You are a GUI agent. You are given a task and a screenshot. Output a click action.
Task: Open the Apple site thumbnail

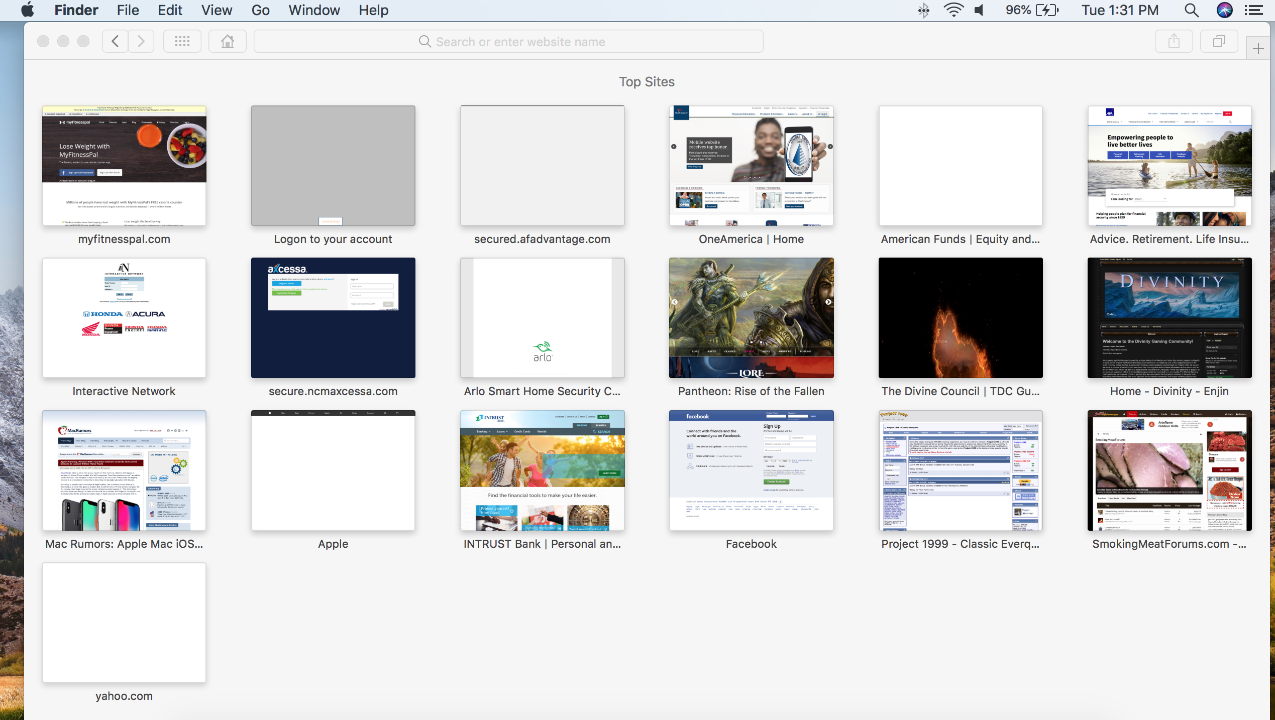(x=333, y=470)
